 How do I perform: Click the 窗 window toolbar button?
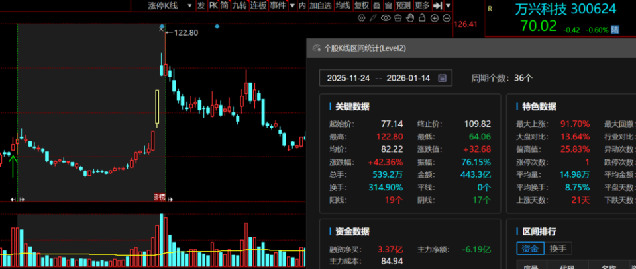click(388, 5)
